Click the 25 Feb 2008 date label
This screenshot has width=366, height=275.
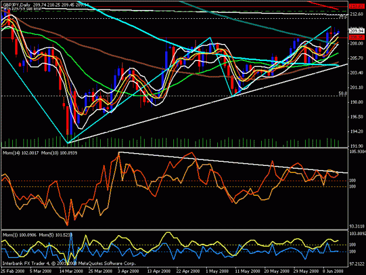[12, 271]
